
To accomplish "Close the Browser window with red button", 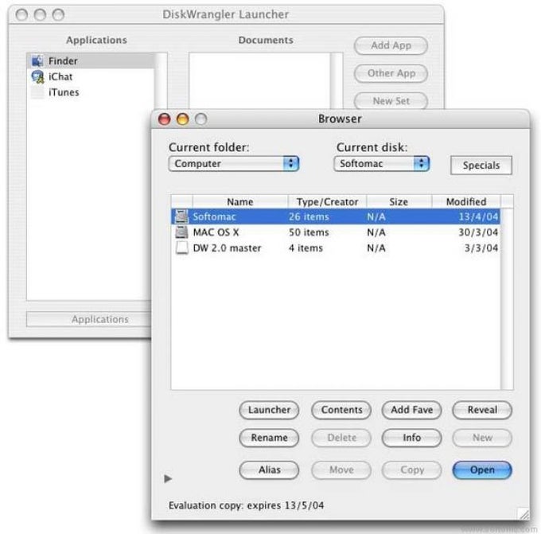I will [x=164, y=119].
